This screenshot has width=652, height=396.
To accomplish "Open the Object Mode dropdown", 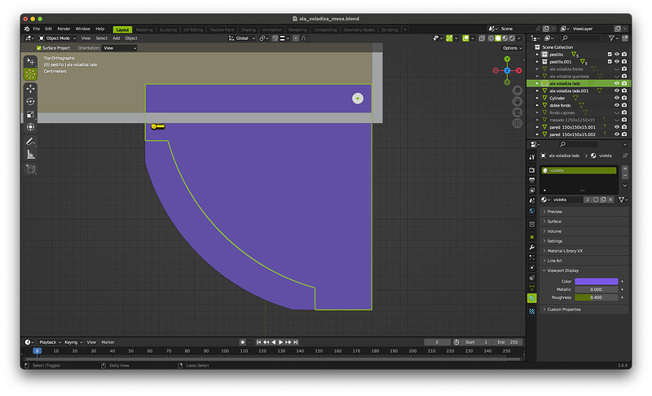I will point(57,38).
